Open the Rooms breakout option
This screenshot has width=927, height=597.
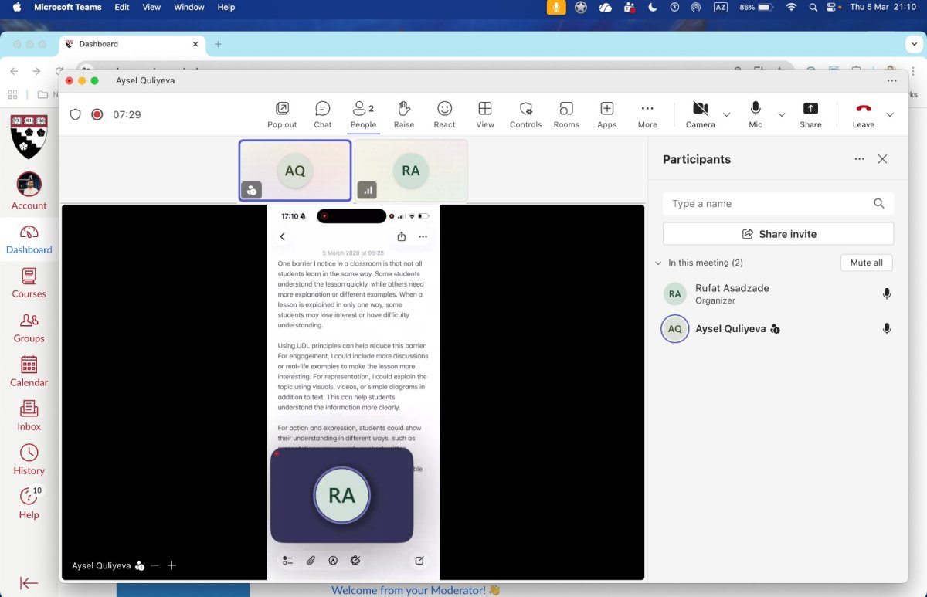[566, 114]
